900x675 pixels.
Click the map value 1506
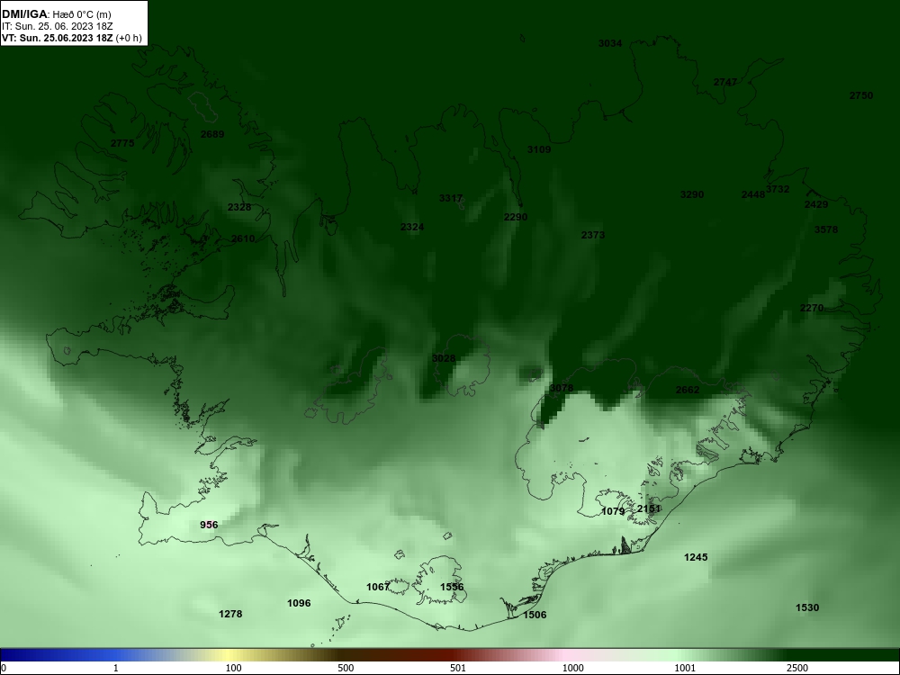535,615
